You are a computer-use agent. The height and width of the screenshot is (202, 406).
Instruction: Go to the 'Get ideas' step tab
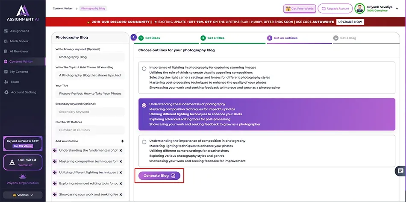tap(152, 38)
